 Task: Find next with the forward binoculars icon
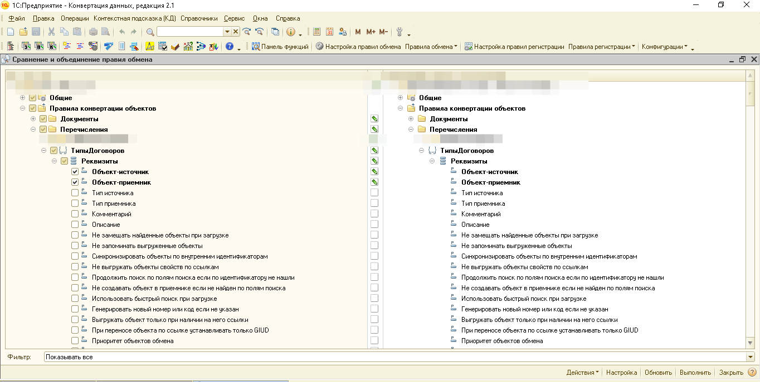click(246, 32)
